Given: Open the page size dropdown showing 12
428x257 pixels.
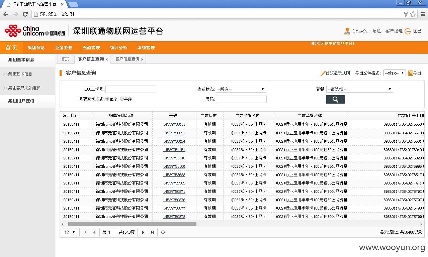Looking at the screenshot, I should point(70,232).
